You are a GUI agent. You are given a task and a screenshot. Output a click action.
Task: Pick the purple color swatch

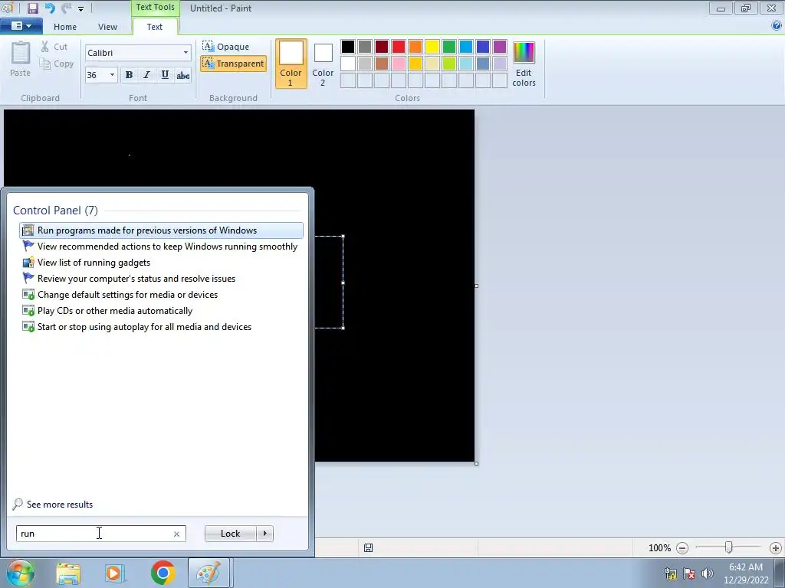click(x=500, y=47)
